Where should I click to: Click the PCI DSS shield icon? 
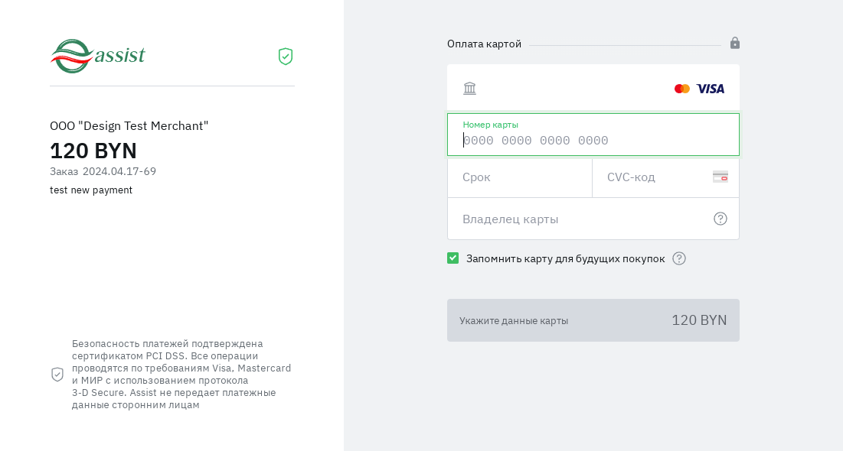[57, 375]
